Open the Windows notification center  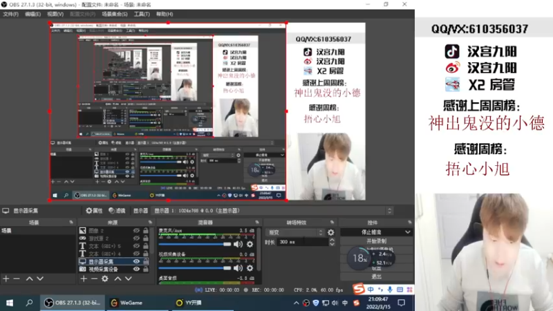402,303
